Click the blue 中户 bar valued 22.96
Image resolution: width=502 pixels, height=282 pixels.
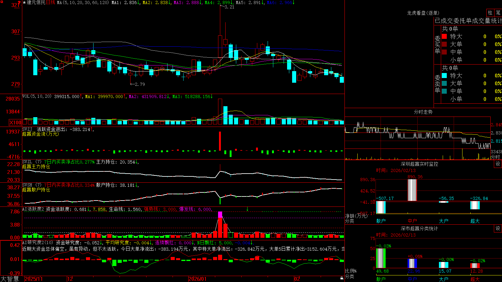point(412,264)
